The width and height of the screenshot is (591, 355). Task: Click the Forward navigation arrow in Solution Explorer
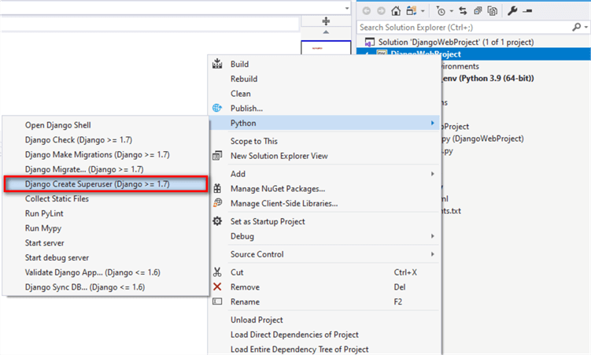381,11
